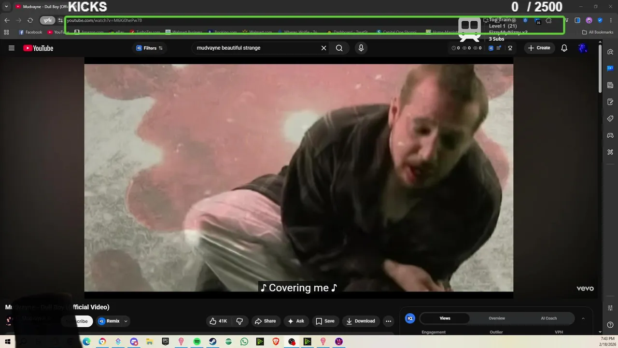
Task: Reload the page
Action: pos(30,20)
